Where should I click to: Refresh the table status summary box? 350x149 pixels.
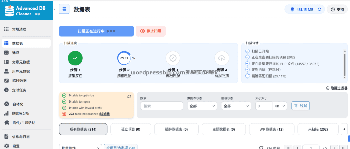coord(129,96)
